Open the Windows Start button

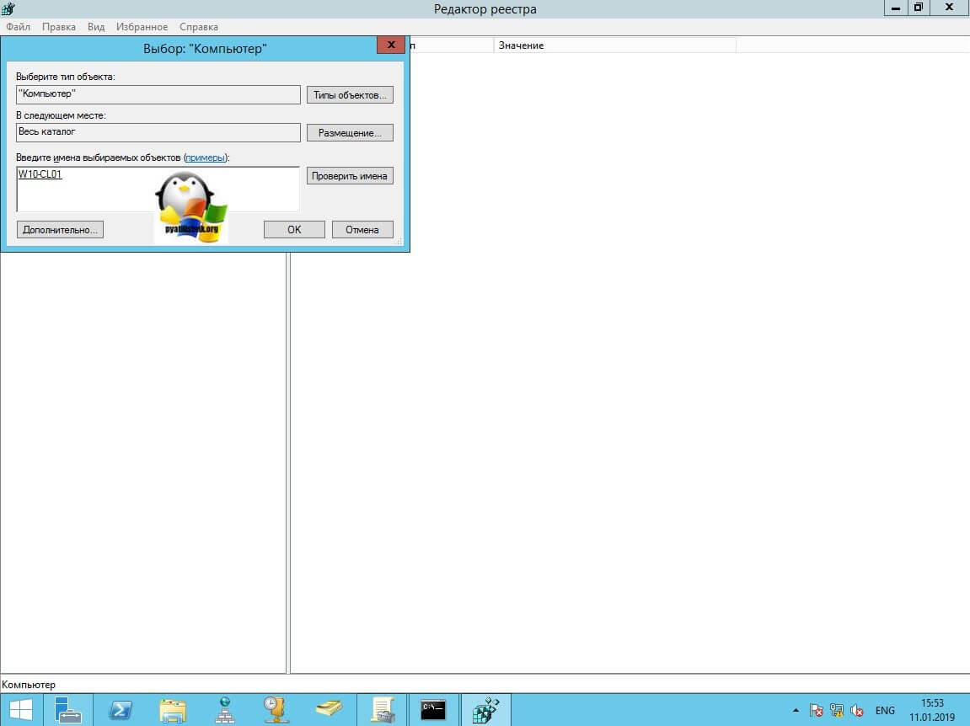point(21,710)
